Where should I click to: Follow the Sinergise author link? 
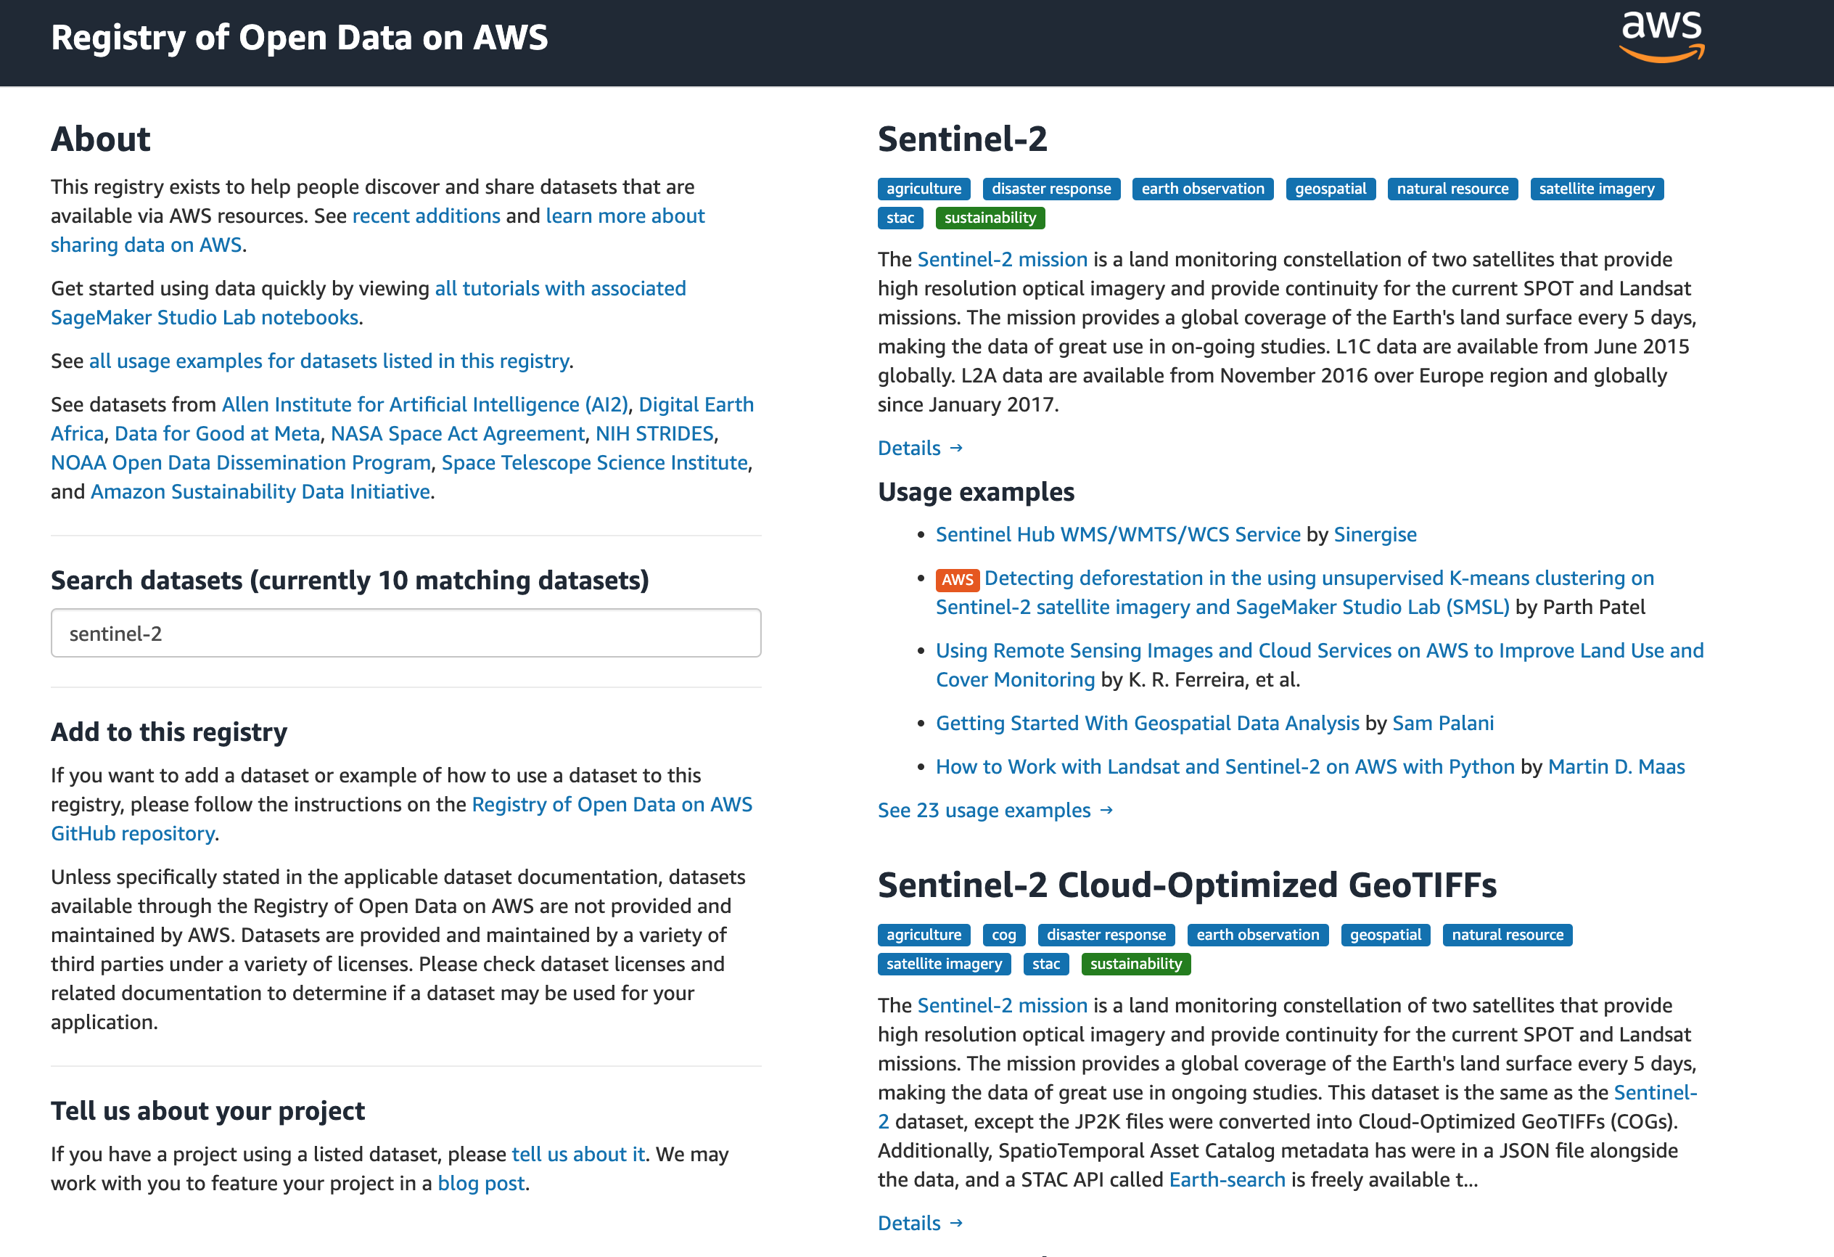(x=1375, y=535)
